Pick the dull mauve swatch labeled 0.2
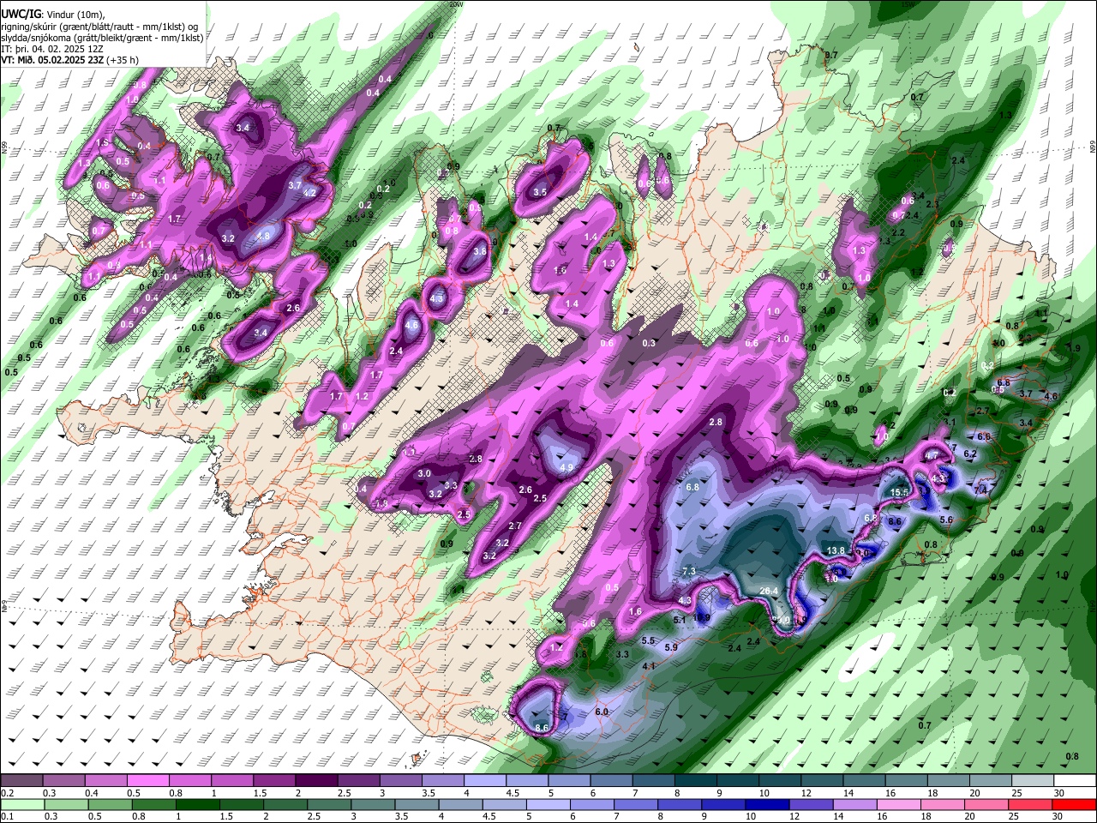 [x=20, y=781]
